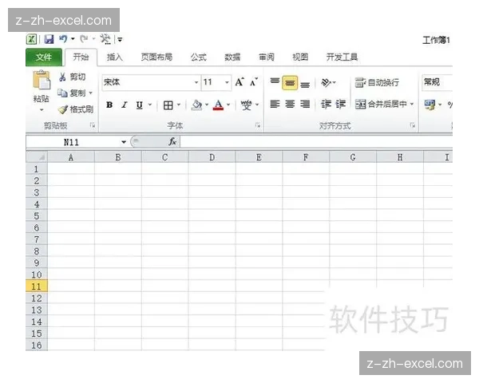Click the red font color A

point(218,105)
